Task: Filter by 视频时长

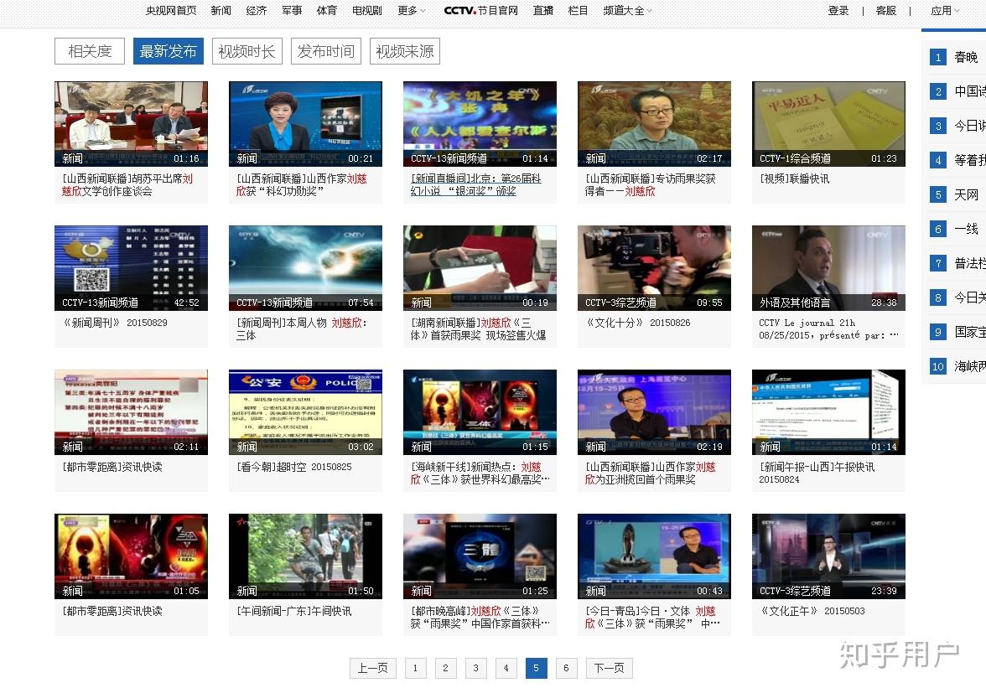Action: coord(247,51)
